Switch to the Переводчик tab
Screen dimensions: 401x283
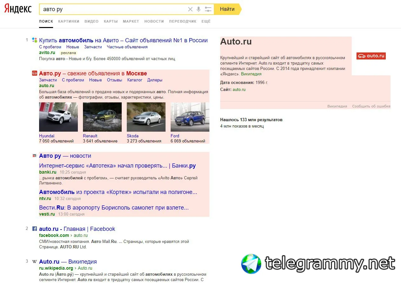coord(183,21)
